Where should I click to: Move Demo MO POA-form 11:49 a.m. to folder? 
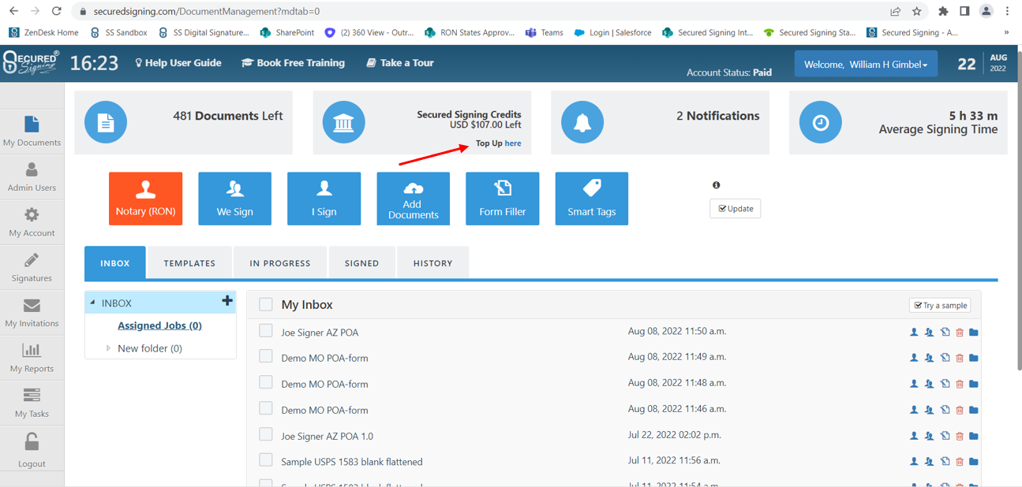(974, 358)
